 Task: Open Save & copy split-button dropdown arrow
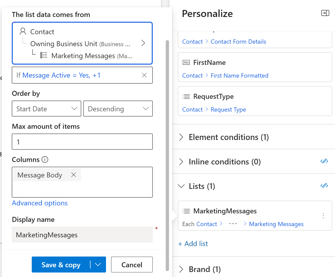[x=98, y=265]
